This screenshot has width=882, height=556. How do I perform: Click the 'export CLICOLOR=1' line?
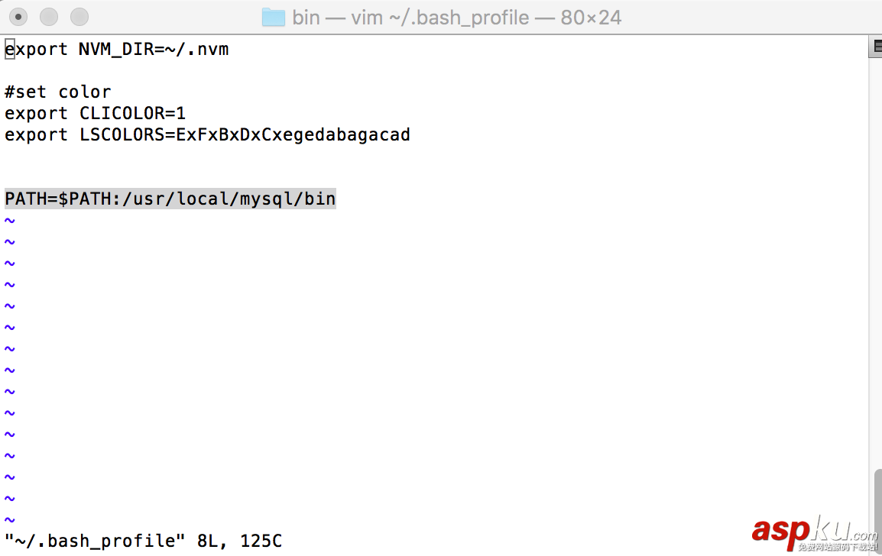(95, 114)
